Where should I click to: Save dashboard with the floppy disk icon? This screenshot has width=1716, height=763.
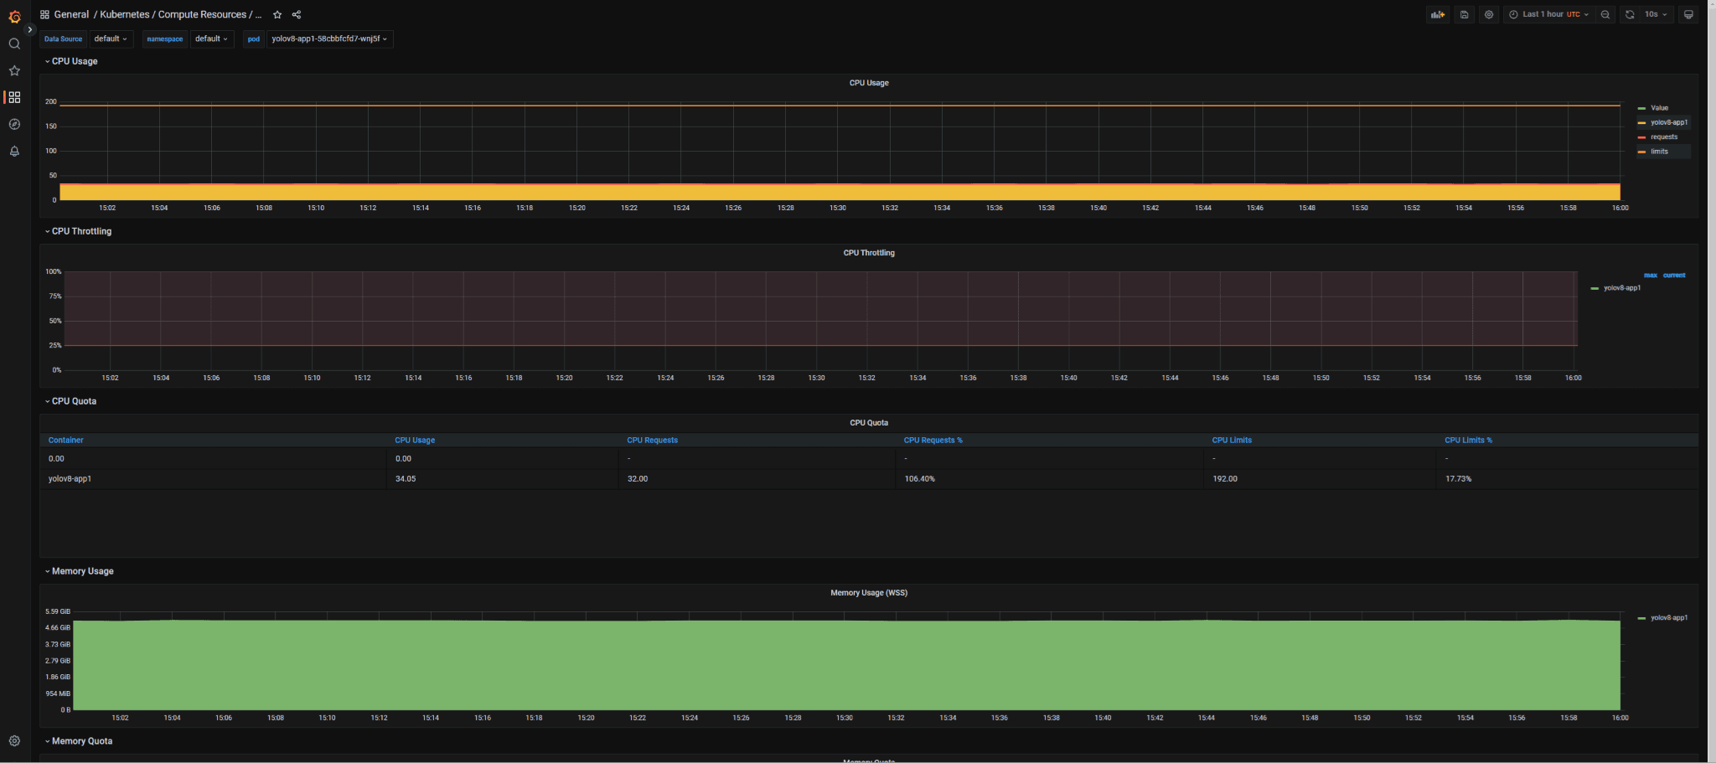pos(1464,14)
